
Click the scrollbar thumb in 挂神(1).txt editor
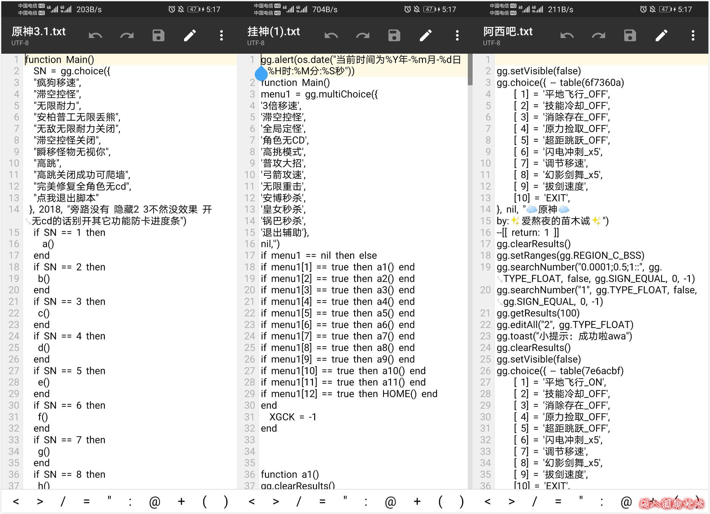(x=470, y=69)
